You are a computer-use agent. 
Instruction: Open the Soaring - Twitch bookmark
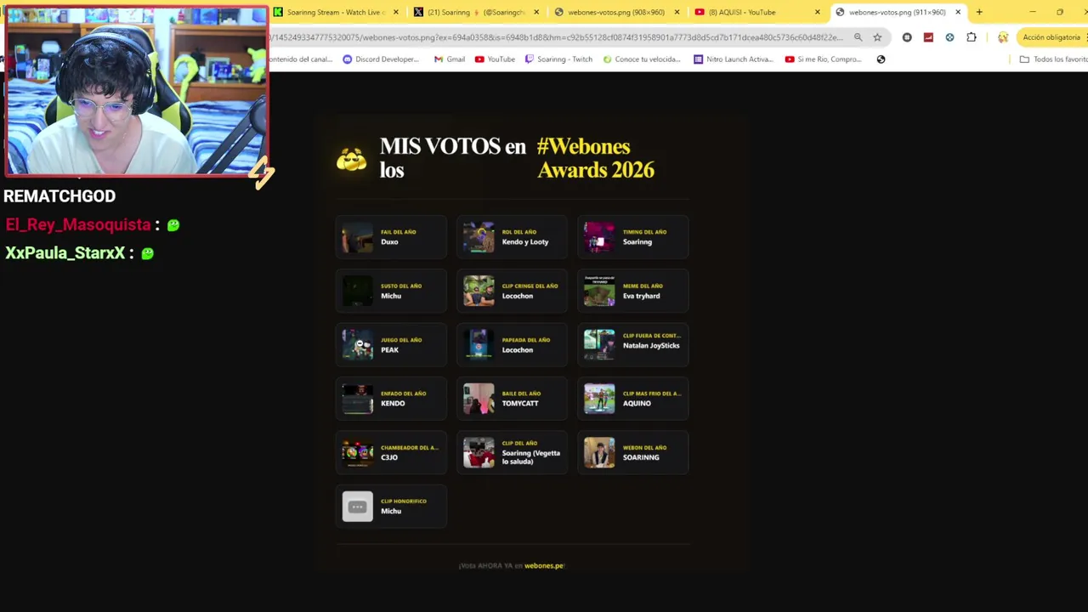click(558, 59)
